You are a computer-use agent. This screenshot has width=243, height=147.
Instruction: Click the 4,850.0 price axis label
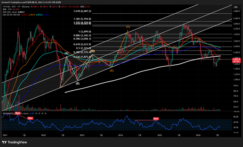pyautogui.click(x=237, y=24)
